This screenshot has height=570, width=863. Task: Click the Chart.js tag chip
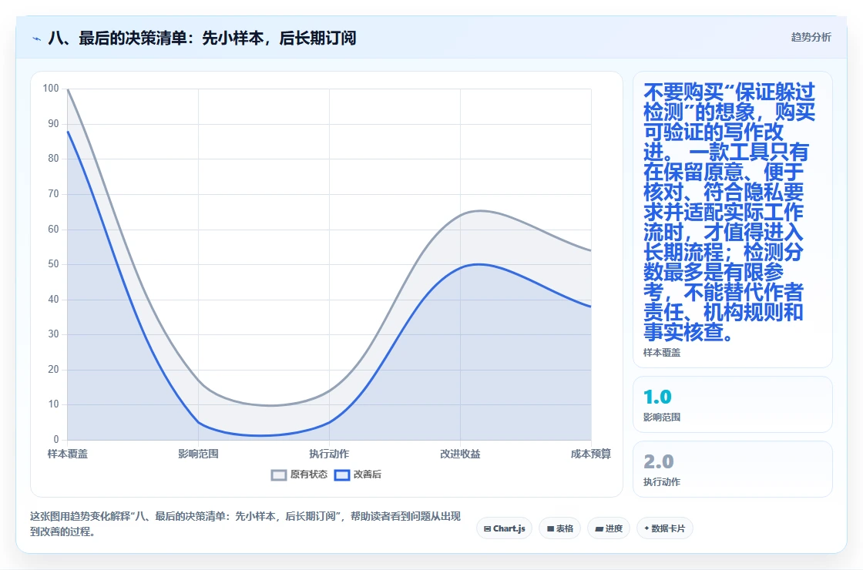(504, 528)
